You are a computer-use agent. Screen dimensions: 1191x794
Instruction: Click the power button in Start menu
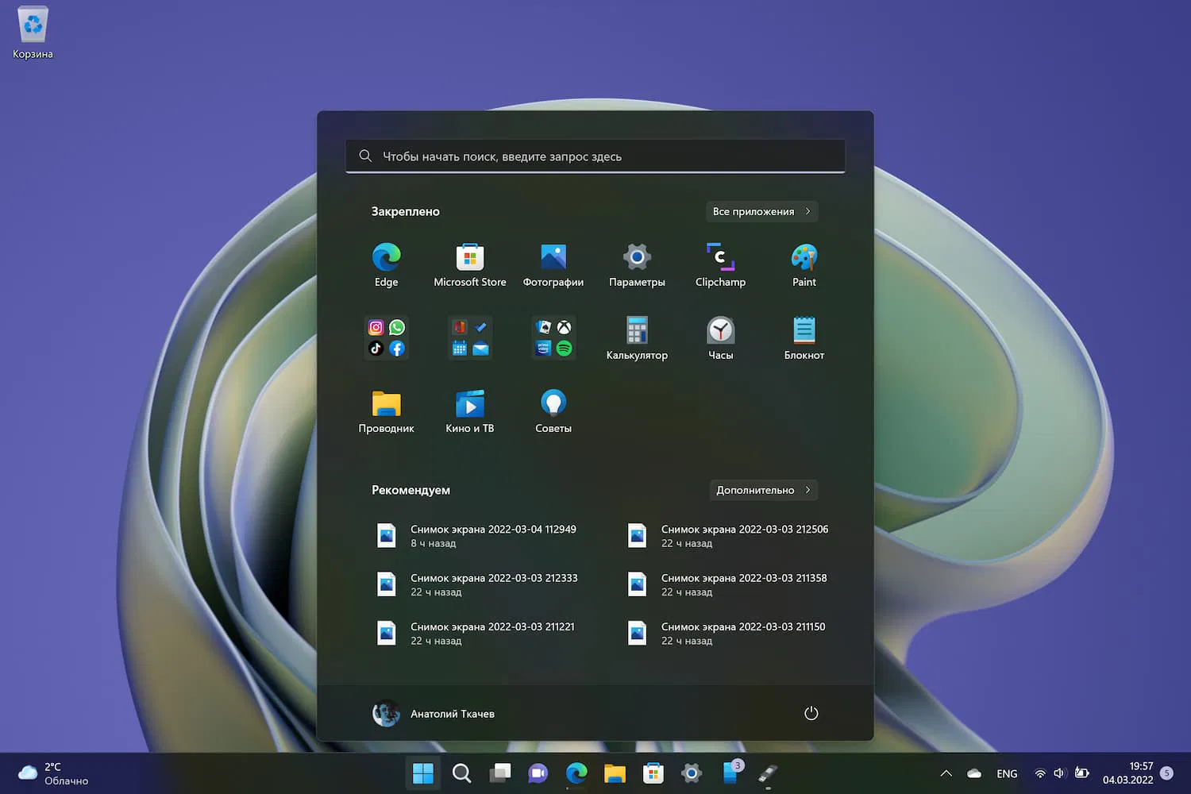click(x=811, y=713)
